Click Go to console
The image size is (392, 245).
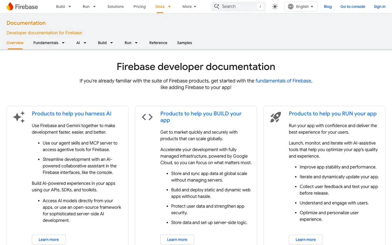[x=353, y=7]
